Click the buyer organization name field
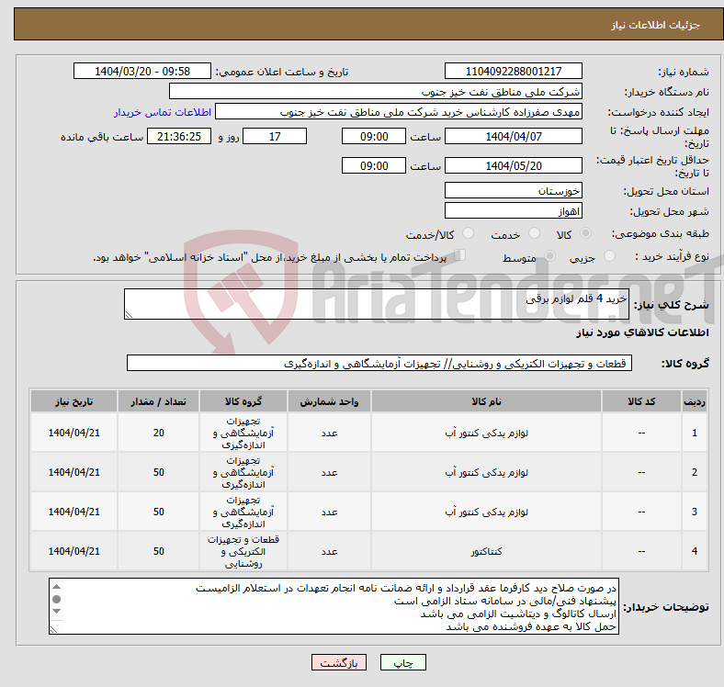 coord(376,92)
